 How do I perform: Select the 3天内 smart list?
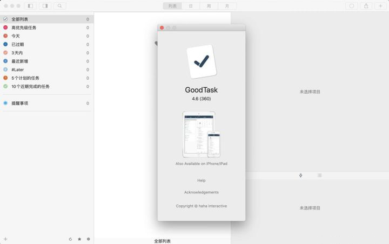pos(46,53)
